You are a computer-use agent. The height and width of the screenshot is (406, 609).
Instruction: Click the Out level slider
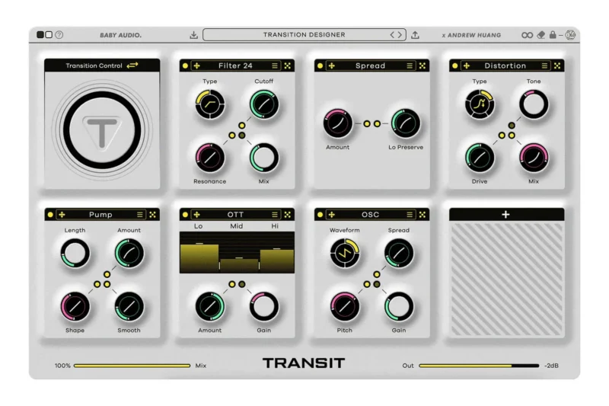(x=479, y=366)
